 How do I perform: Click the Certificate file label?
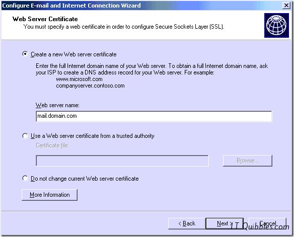pyautogui.click(x=52, y=145)
